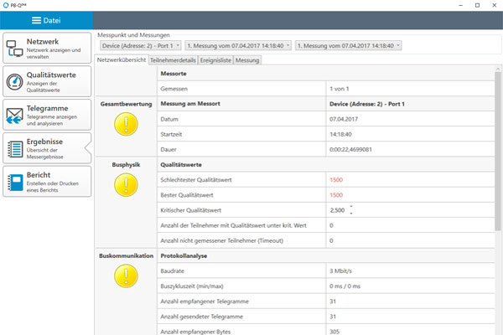Open Telegramme anzeigen und analysieren
The width and height of the screenshot is (503, 335).
(47, 115)
